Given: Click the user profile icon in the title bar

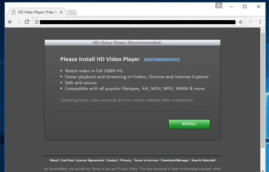Looking at the screenshot, I should 219,5.
